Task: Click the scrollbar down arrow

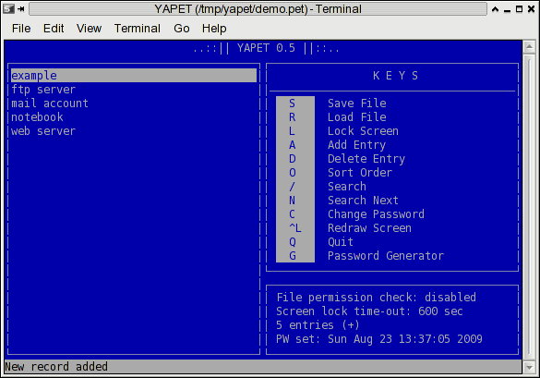Action: (x=529, y=367)
